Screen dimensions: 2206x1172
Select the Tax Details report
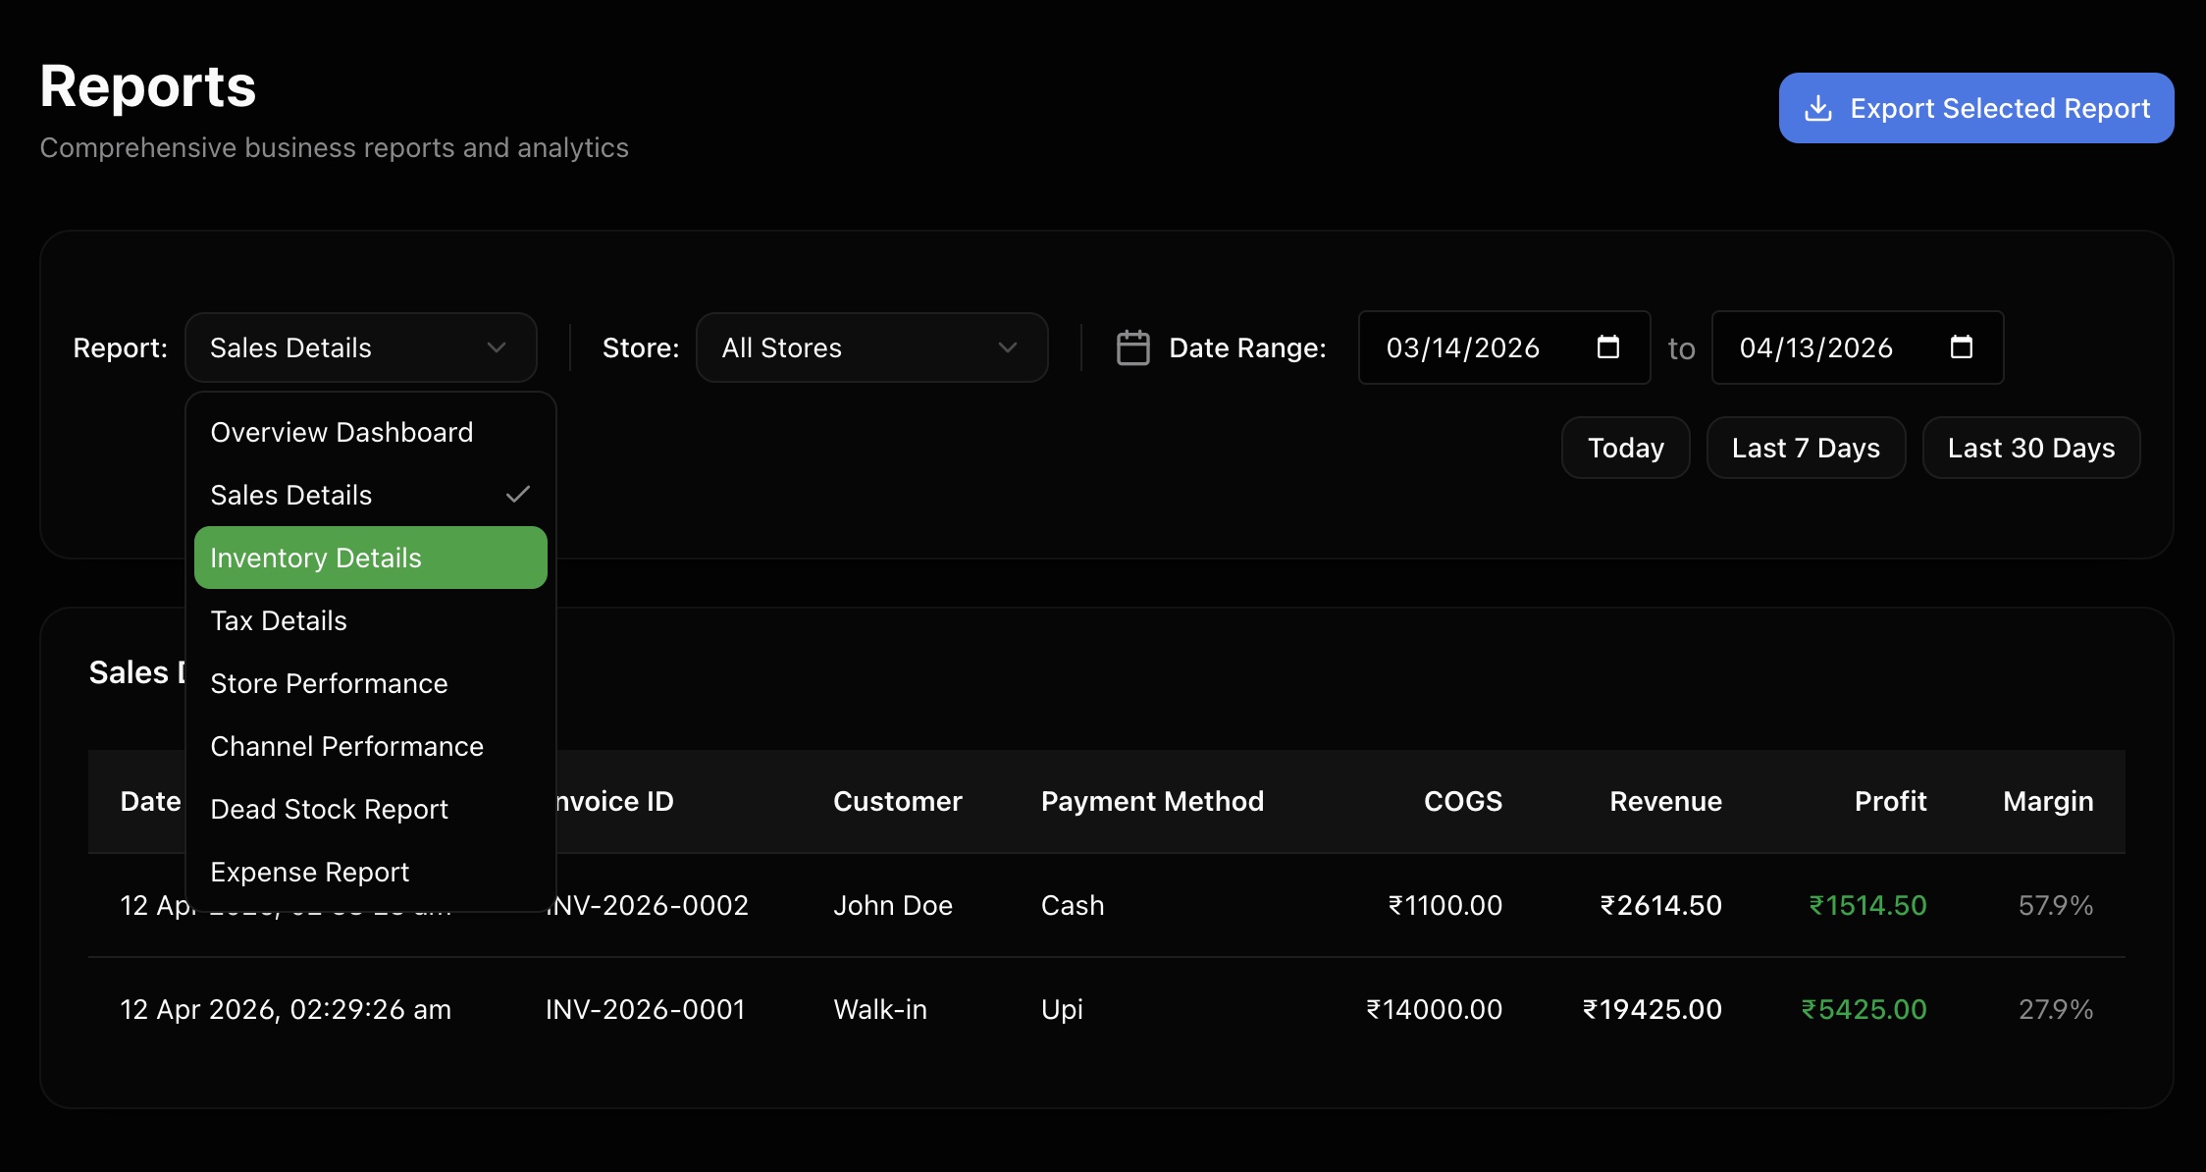coord(279,620)
